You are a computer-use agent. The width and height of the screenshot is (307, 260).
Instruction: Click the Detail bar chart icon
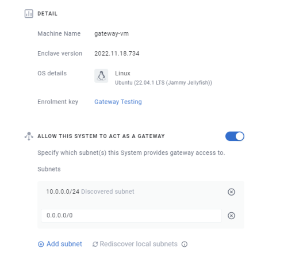click(x=29, y=14)
